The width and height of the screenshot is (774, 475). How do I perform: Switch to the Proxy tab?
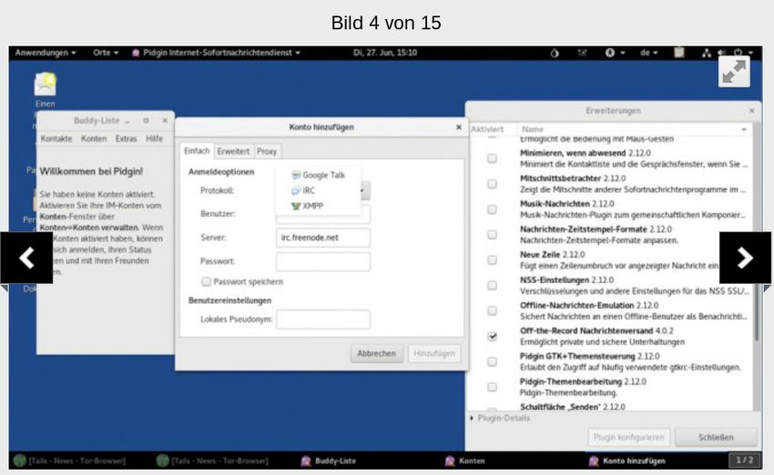tap(267, 151)
